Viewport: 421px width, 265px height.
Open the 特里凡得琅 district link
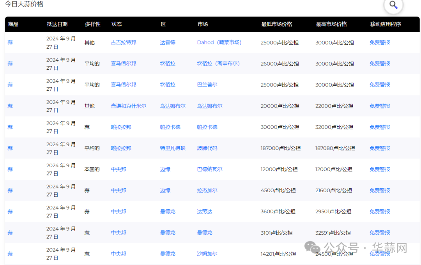[173, 148]
